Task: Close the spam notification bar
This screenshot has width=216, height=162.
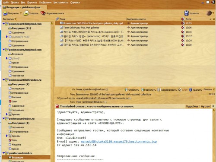Action: (213, 106)
